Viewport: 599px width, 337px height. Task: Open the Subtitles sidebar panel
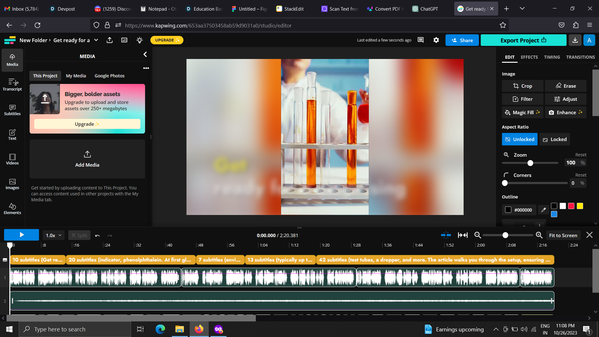[x=12, y=110]
